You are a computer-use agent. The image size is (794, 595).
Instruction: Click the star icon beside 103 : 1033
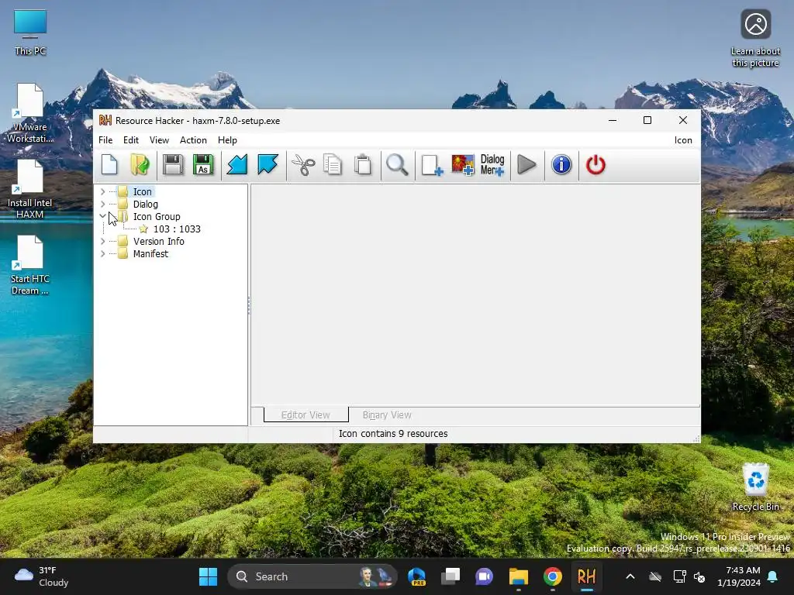pyautogui.click(x=143, y=229)
